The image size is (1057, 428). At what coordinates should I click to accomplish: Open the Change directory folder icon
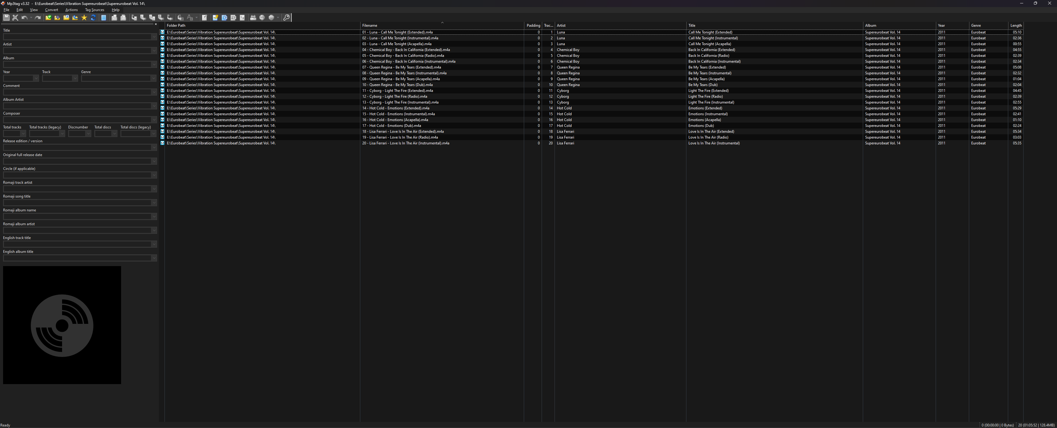[x=48, y=18]
